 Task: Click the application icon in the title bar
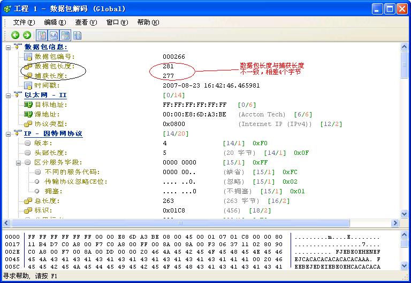[x=7, y=9]
